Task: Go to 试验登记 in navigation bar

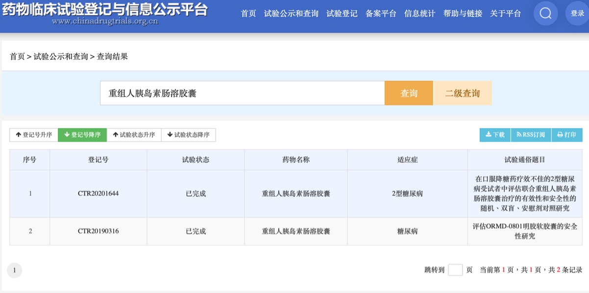Action: (342, 14)
